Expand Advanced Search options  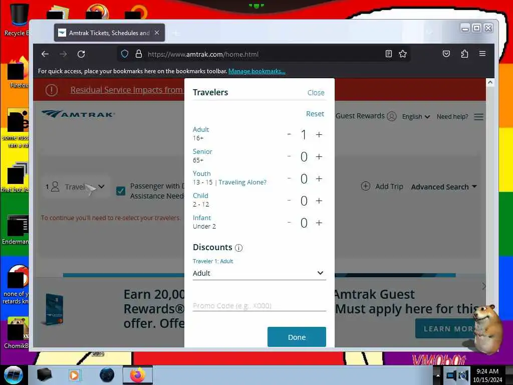[x=444, y=187]
